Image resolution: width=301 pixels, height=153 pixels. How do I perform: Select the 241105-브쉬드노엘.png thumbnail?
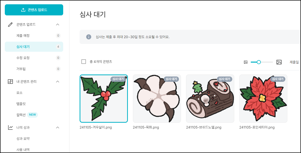[210, 98]
